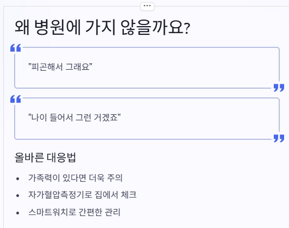Click the closing quote mark of first quote
Image resolution: width=289 pixels, height=228 pixels.
(x=279, y=88)
